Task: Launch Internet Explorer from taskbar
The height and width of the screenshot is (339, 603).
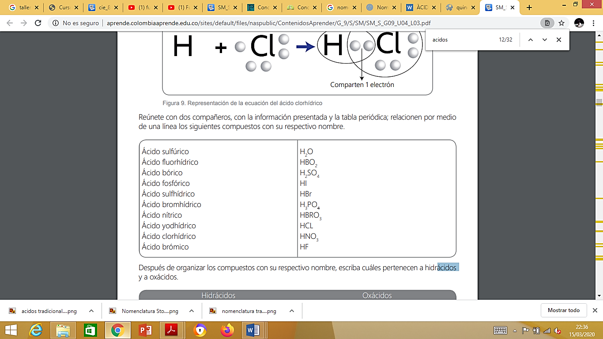Action: pyautogui.click(x=36, y=330)
